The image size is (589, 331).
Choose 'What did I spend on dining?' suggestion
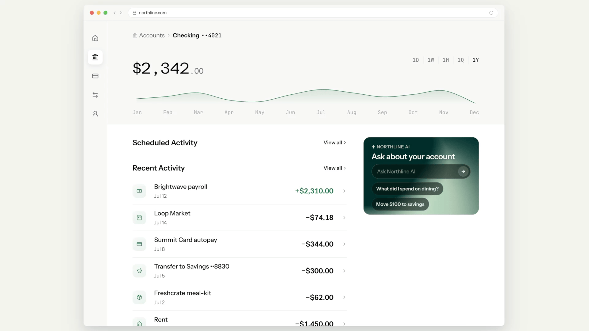coord(407,189)
